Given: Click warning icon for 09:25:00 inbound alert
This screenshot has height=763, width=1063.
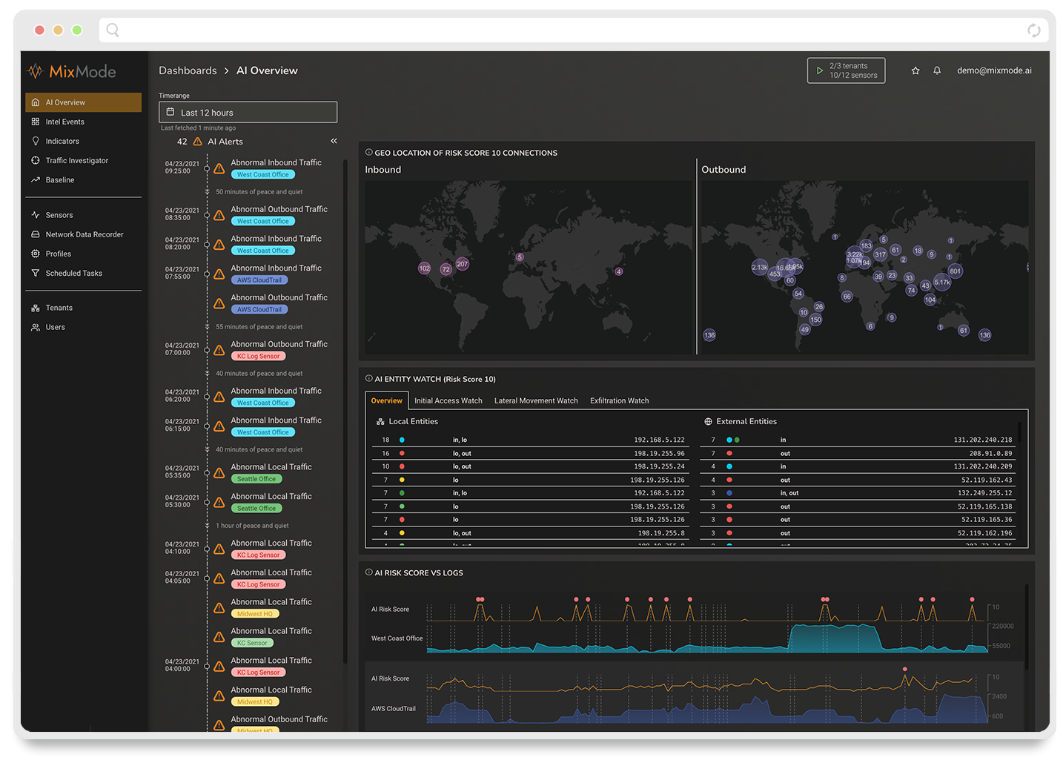Looking at the screenshot, I should pyautogui.click(x=219, y=168).
